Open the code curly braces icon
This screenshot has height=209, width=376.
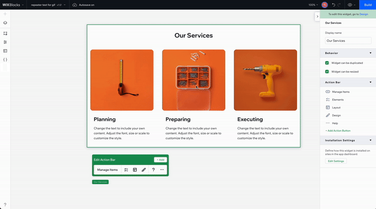point(5,60)
